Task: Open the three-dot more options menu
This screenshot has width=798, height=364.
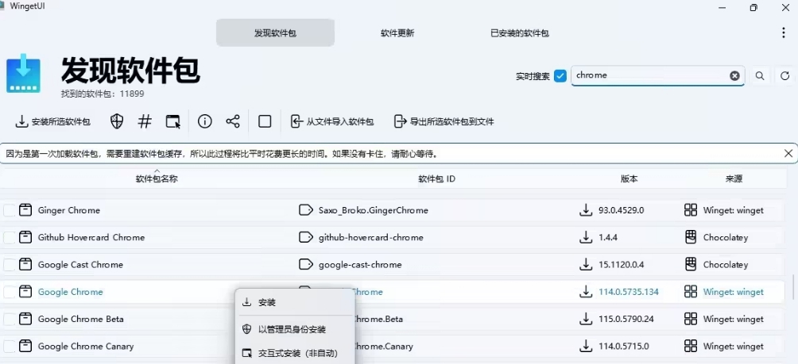Action: click(783, 33)
